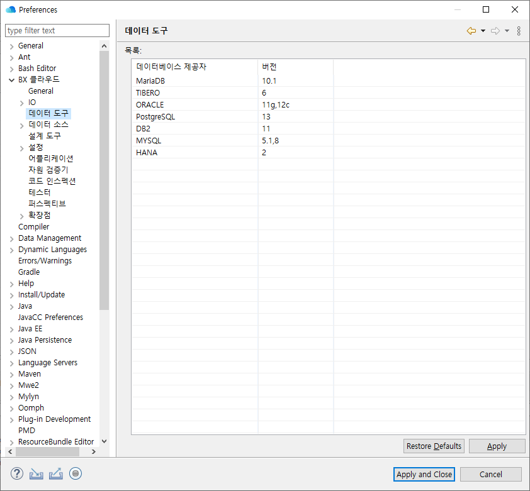Click the forward navigation arrow icon

495,30
